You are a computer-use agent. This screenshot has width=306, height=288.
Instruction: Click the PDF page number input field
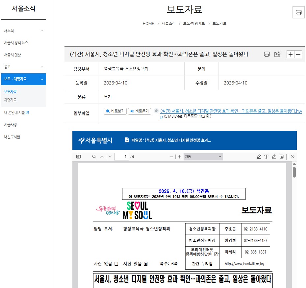point(121,157)
